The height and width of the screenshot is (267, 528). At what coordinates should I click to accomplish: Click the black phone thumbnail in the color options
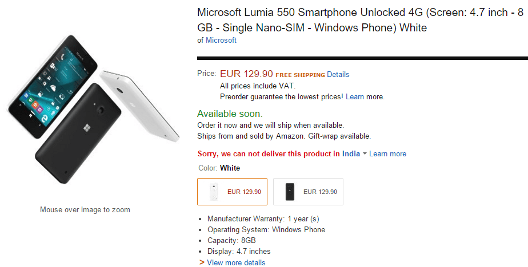click(290, 192)
